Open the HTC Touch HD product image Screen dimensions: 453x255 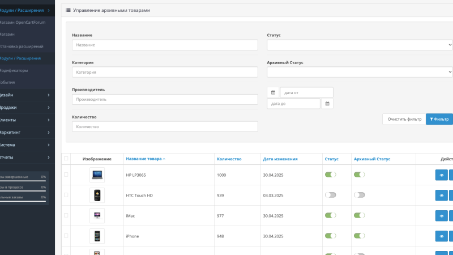tap(97, 195)
